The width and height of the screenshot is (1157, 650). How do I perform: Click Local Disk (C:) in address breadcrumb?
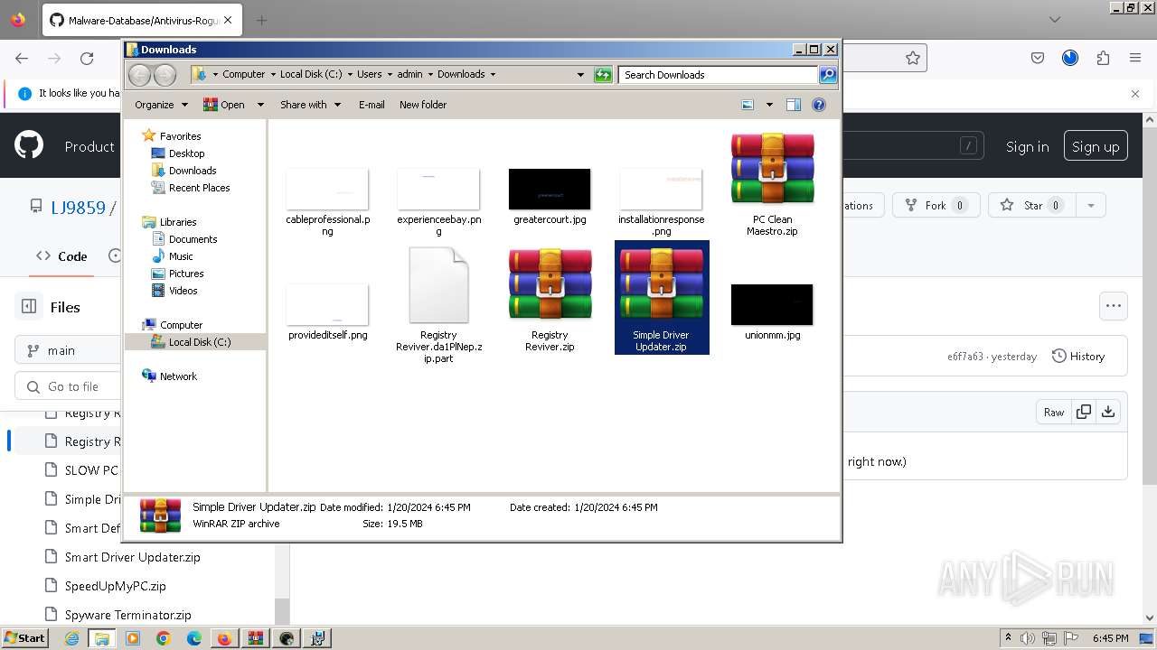point(311,74)
